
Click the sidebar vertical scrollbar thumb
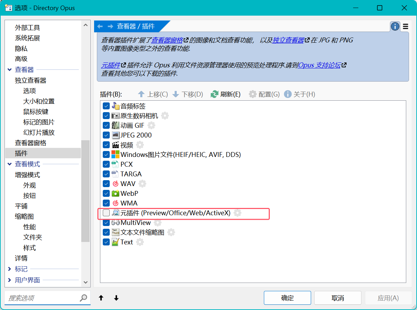85,191
